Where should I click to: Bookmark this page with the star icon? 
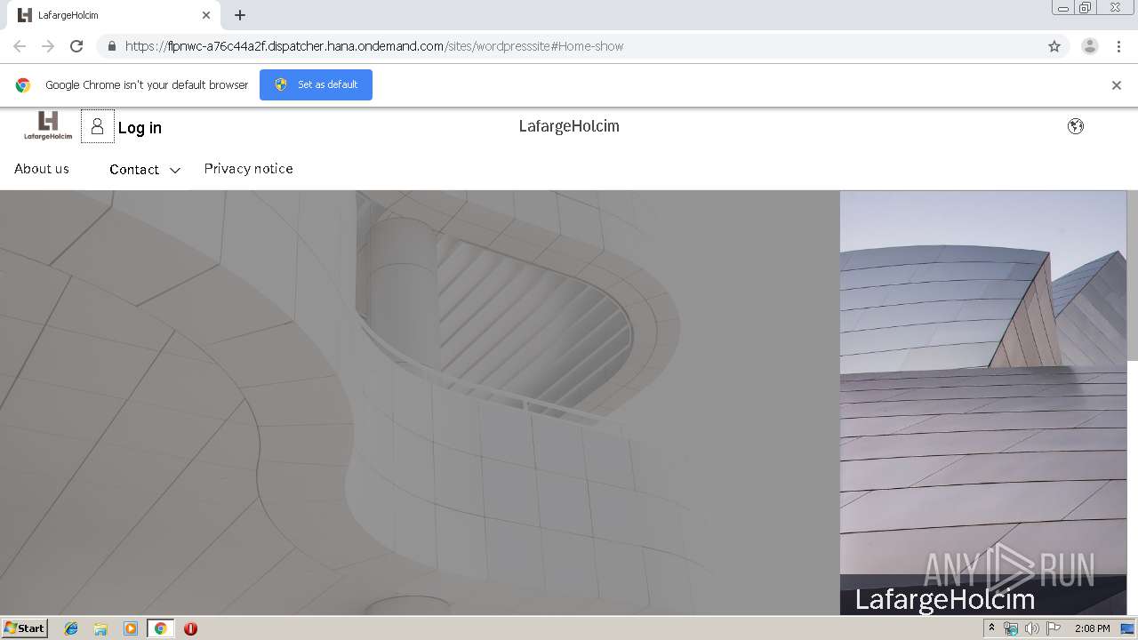tap(1054, 46)
